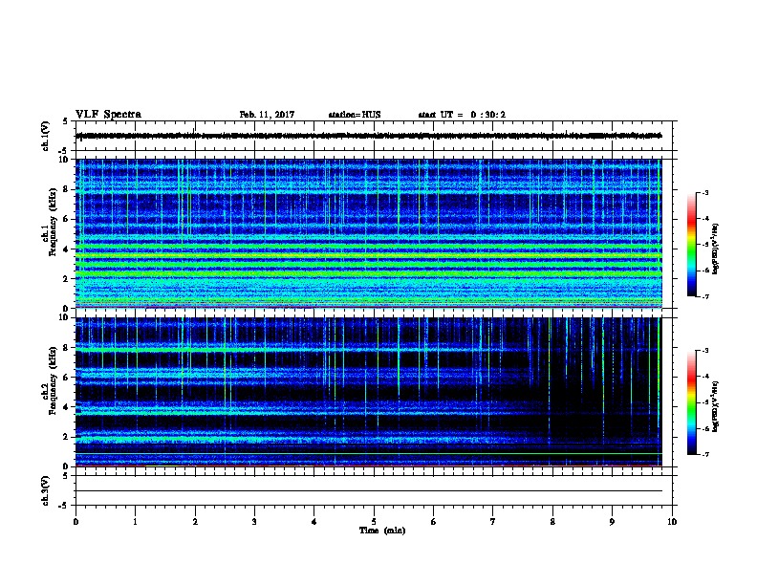Click the "Time (min)" x-axis label

pos(382,531)
